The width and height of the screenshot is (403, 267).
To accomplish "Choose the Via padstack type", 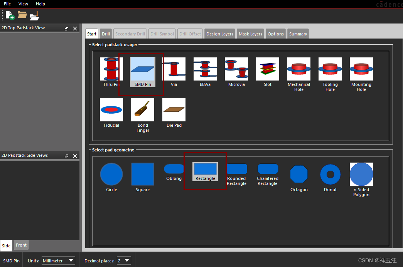I will [174, 69].
